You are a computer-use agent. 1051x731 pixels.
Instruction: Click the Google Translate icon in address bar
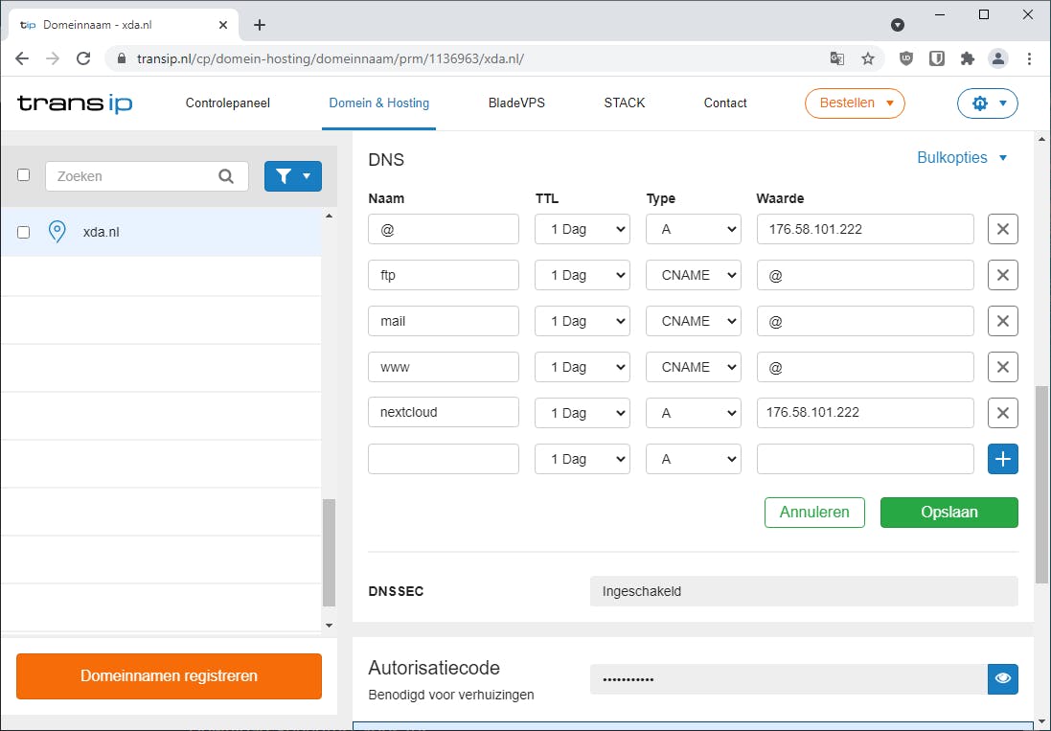(x=836, y=58)
